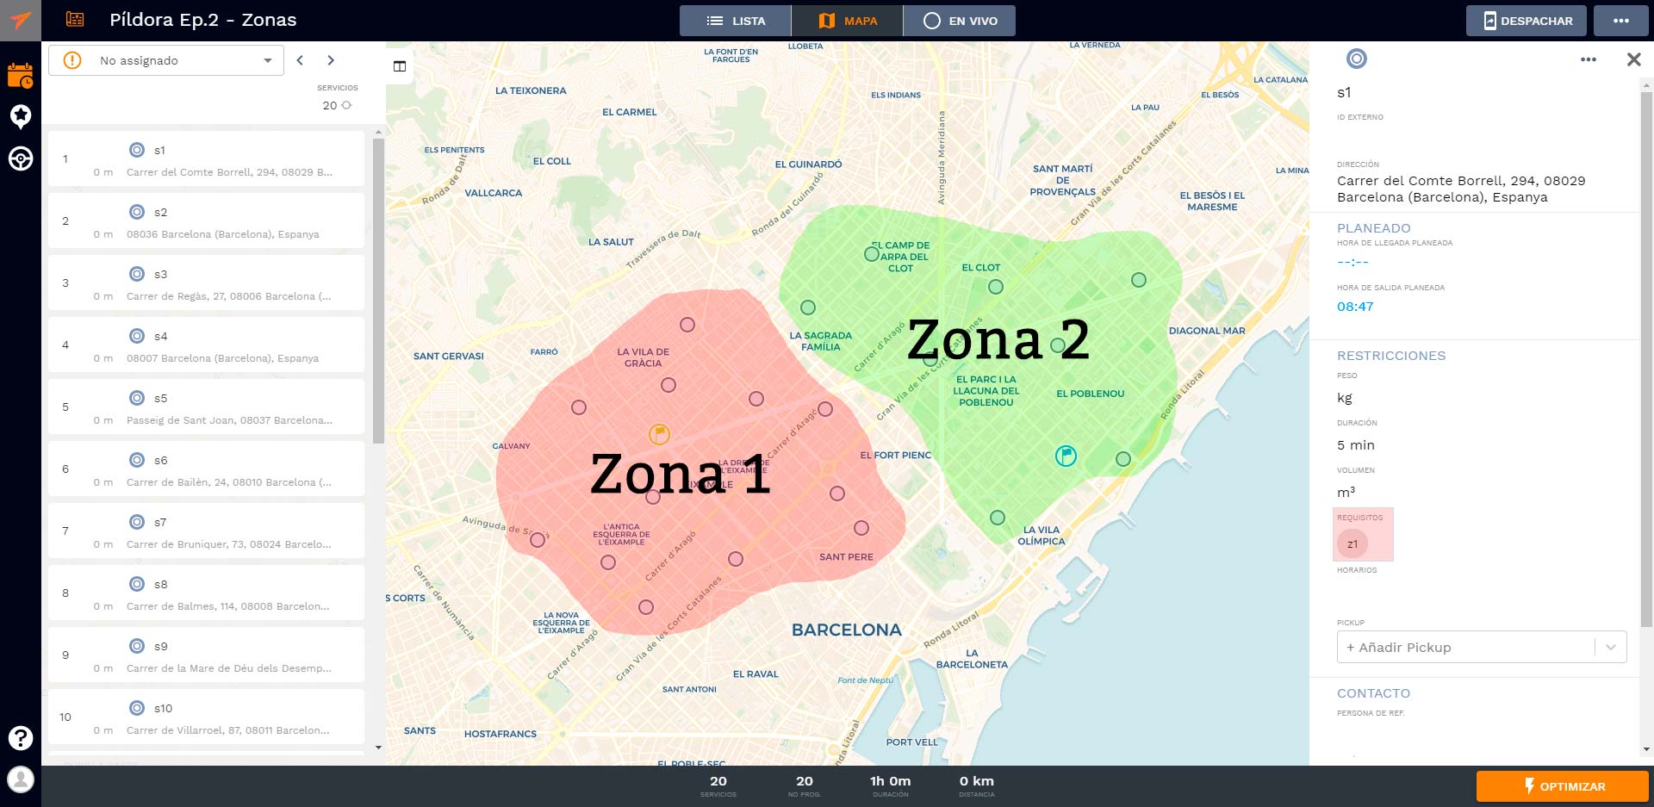
Task: Click the orange flag marker in Zona 1
Action: click(659, 434)
